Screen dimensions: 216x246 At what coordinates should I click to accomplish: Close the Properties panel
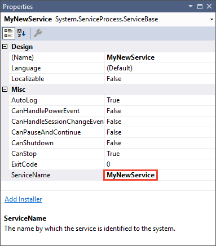[209, 6]
